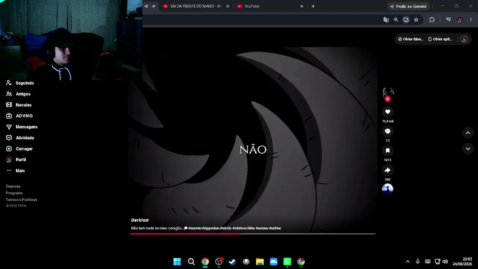Open the Chrome zoom magnifier icon
The width and height of the screenshot is (478, 269).
(396, 20)
